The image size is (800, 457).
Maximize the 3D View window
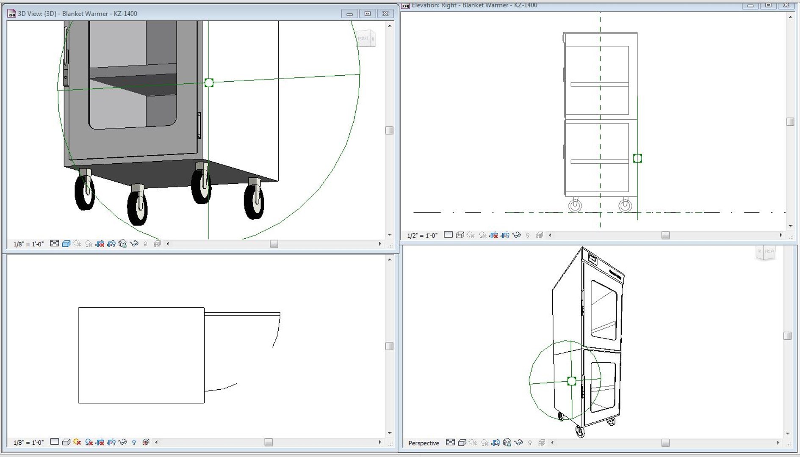click(x=368, y=14)
